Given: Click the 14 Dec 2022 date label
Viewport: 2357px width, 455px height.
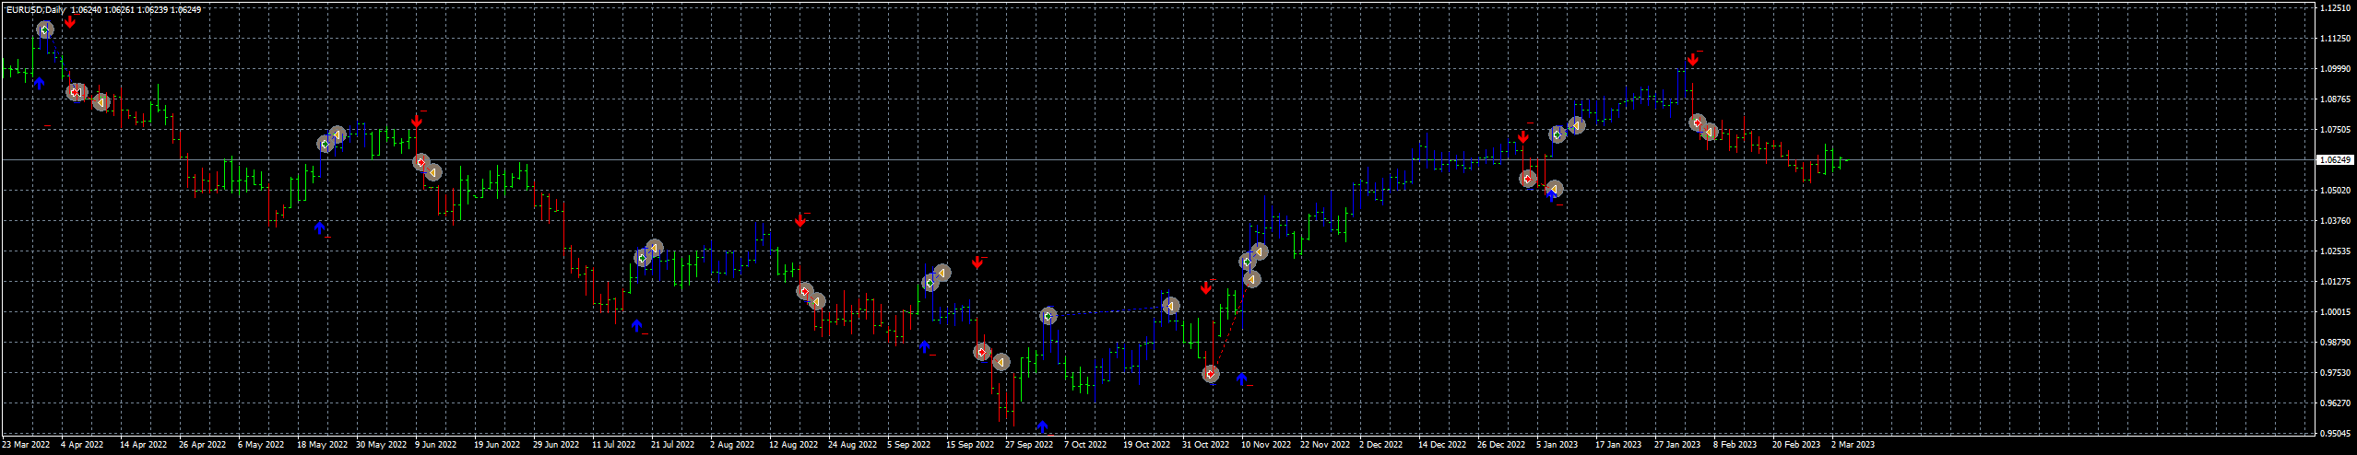Looking at the screenshot, I should (x=1442, y=445).
